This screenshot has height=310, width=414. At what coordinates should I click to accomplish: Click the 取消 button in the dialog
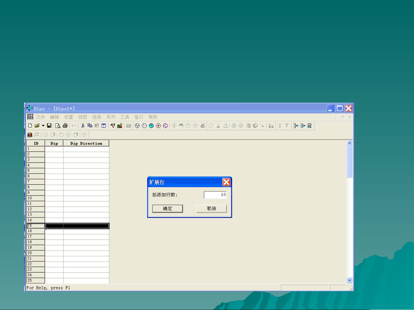211,208
